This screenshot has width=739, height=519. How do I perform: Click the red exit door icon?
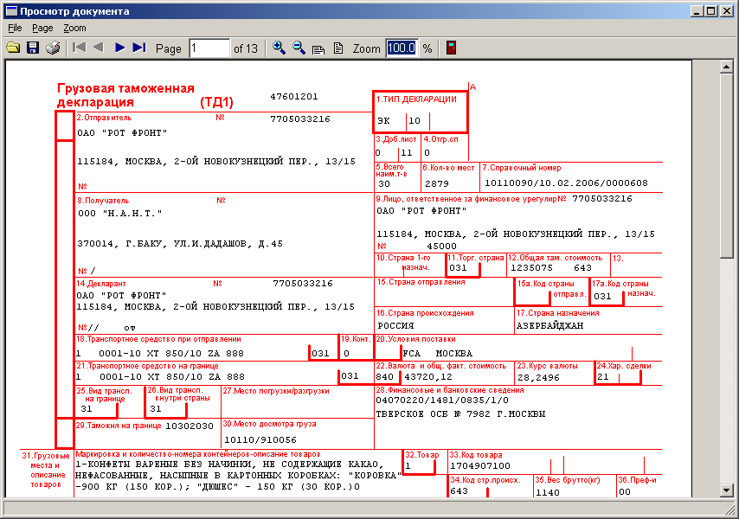[451, 48]
